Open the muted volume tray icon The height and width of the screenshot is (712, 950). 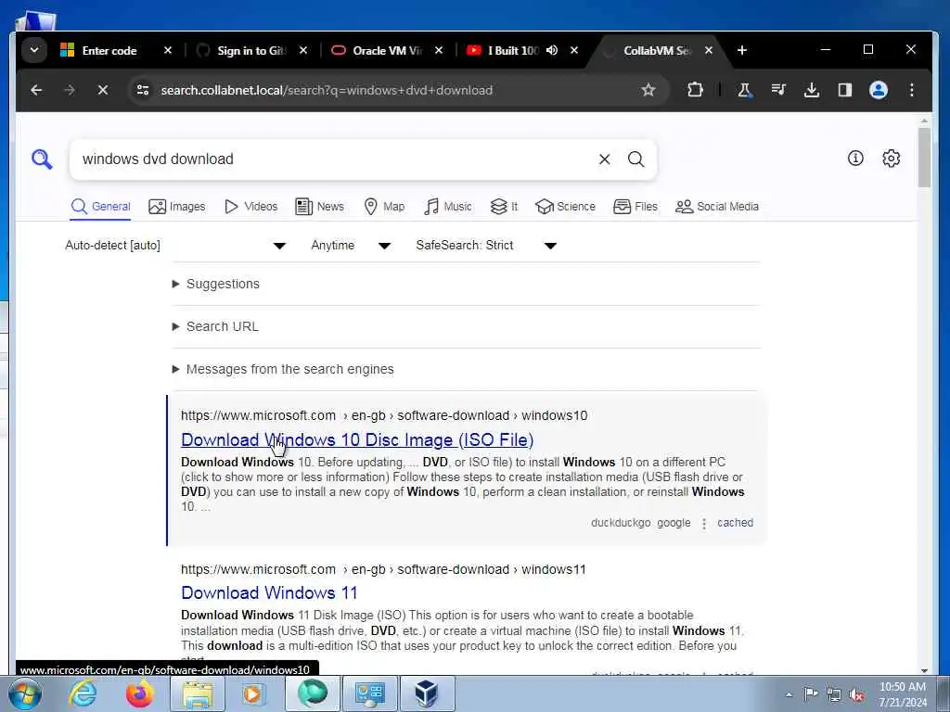click(856, 695)
